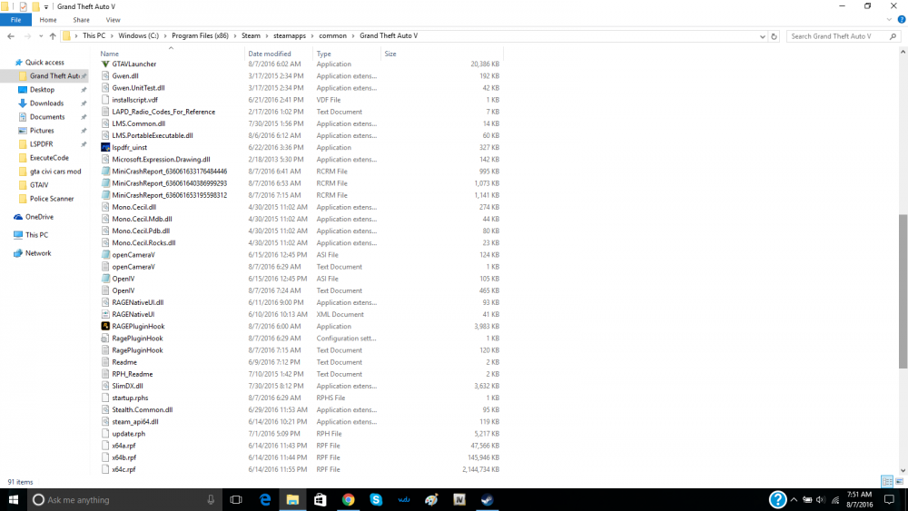Viewport: 908px width, 511px height.
Task: Select the lspdfr_uinst application icon
Action: tap(105, 147)
